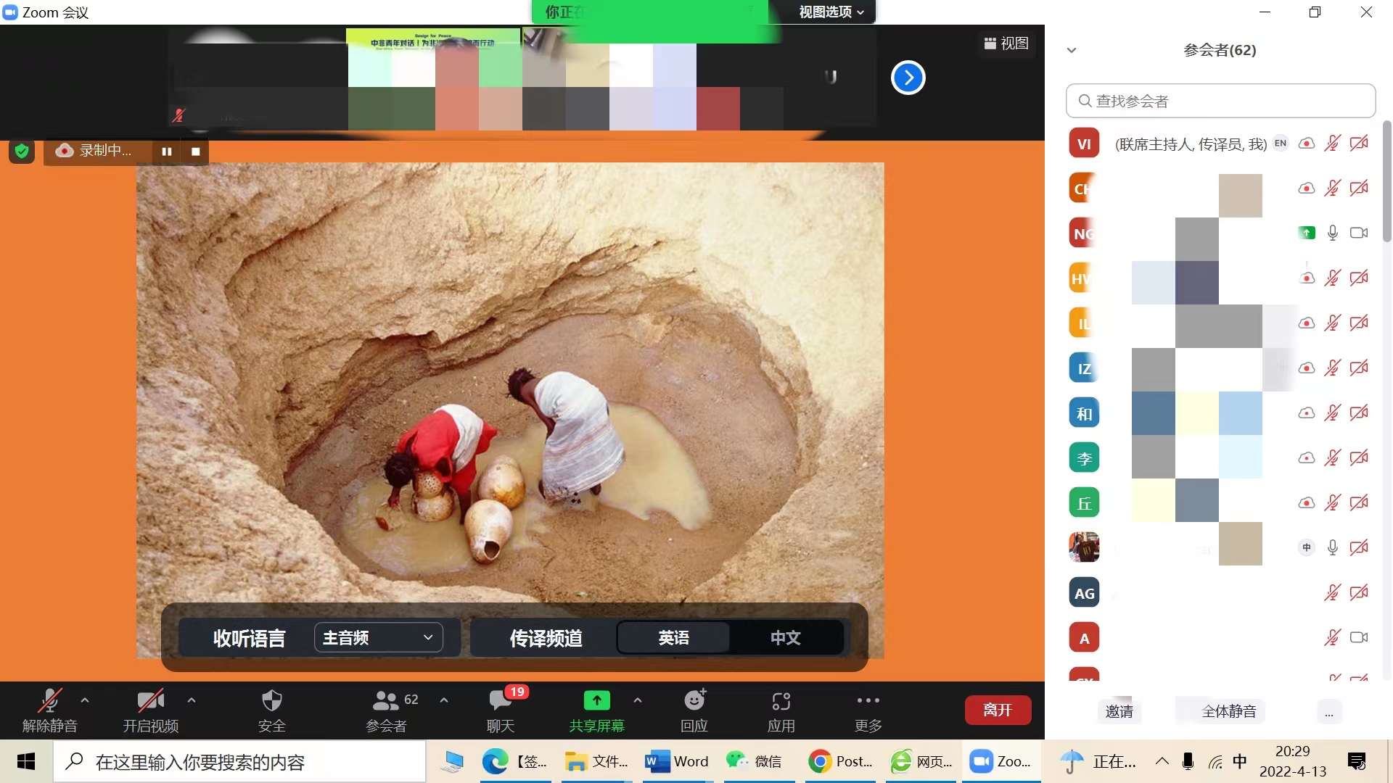Open the 视图 view layout menu
The height and width of the screenshot is (783, 1393).
1006,43
